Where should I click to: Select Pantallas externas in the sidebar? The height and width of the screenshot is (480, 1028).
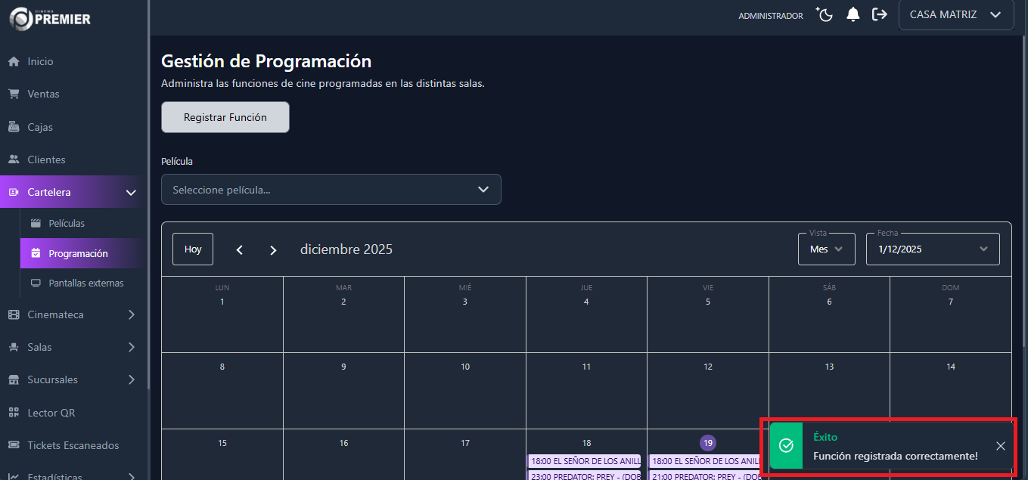(87, 283)
